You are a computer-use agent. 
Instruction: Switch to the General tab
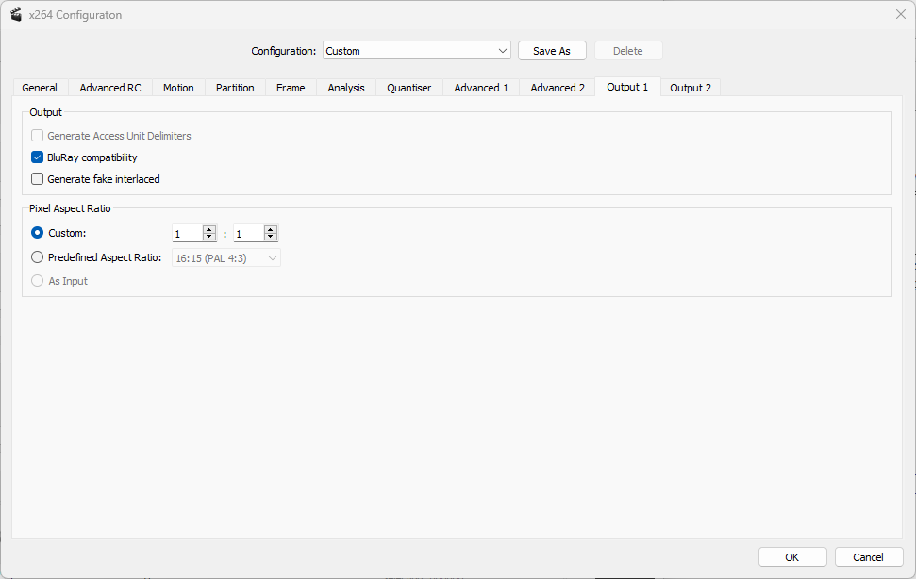click(40, 88)
